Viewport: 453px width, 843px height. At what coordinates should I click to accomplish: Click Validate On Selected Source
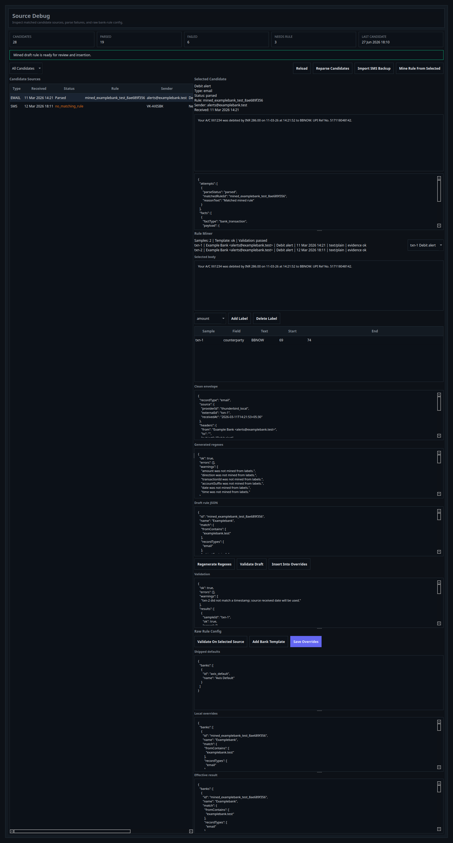[x=220, y=642]
